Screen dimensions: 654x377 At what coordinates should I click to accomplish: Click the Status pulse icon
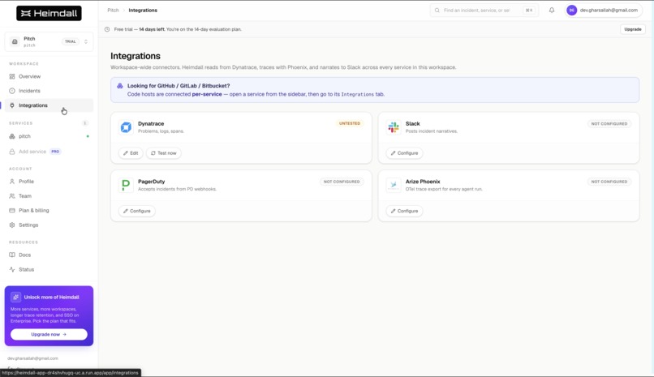[x=12, y=269]
